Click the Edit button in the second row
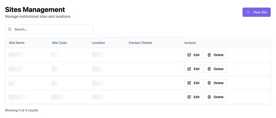Viewport: 276px width, 118px height. click(193, 69)
